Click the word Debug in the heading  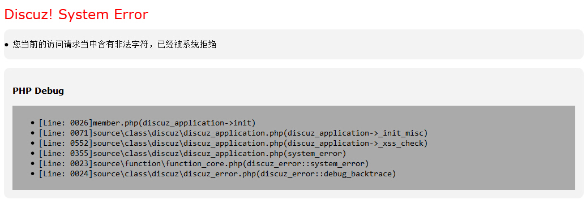(x=50, y=90)
